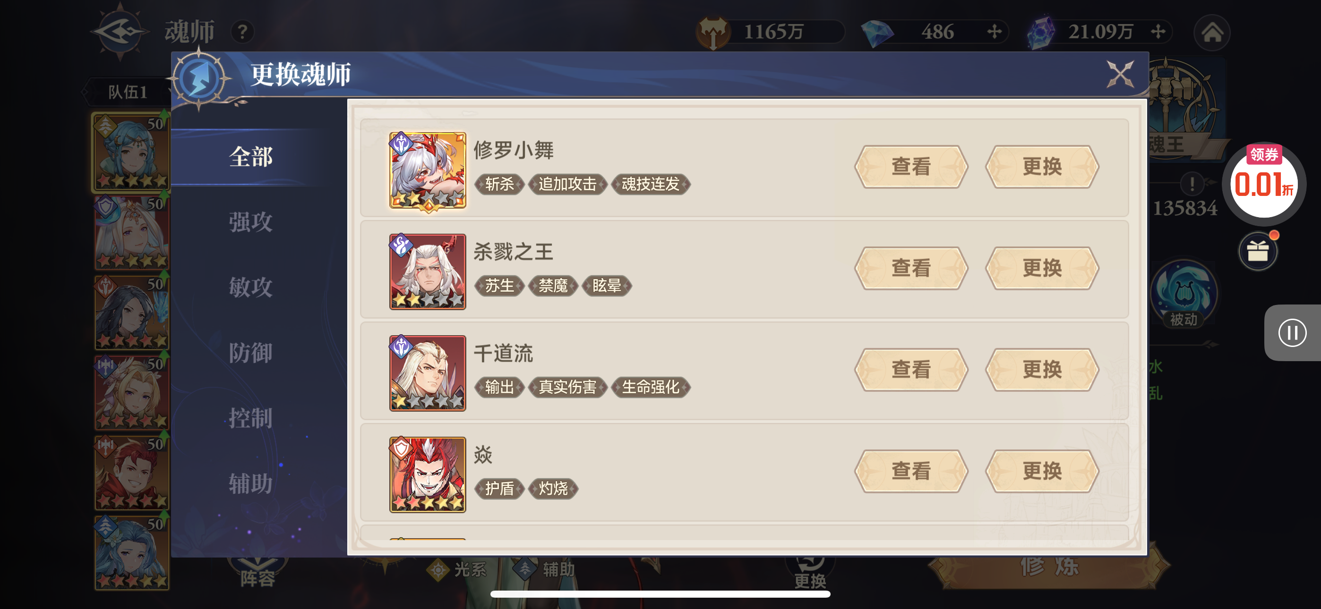Screen dimensions: 1321x609
Task: Close the 更换魂师 dialog
Action: pyautogui.click(x=1120, y=74)
